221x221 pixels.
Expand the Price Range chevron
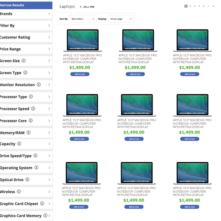pyautogui.click(x=49, y=49)
